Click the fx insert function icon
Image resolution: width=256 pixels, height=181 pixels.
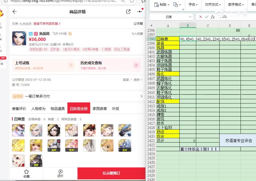point(213,17)
